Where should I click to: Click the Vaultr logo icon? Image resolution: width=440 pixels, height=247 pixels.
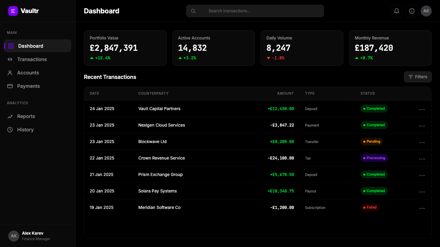point(13,11)
